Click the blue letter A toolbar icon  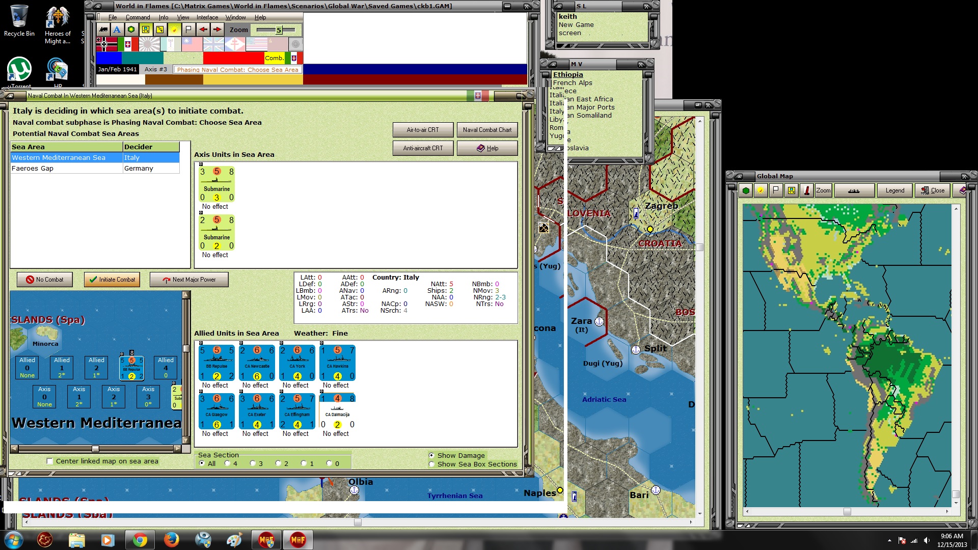117,30
